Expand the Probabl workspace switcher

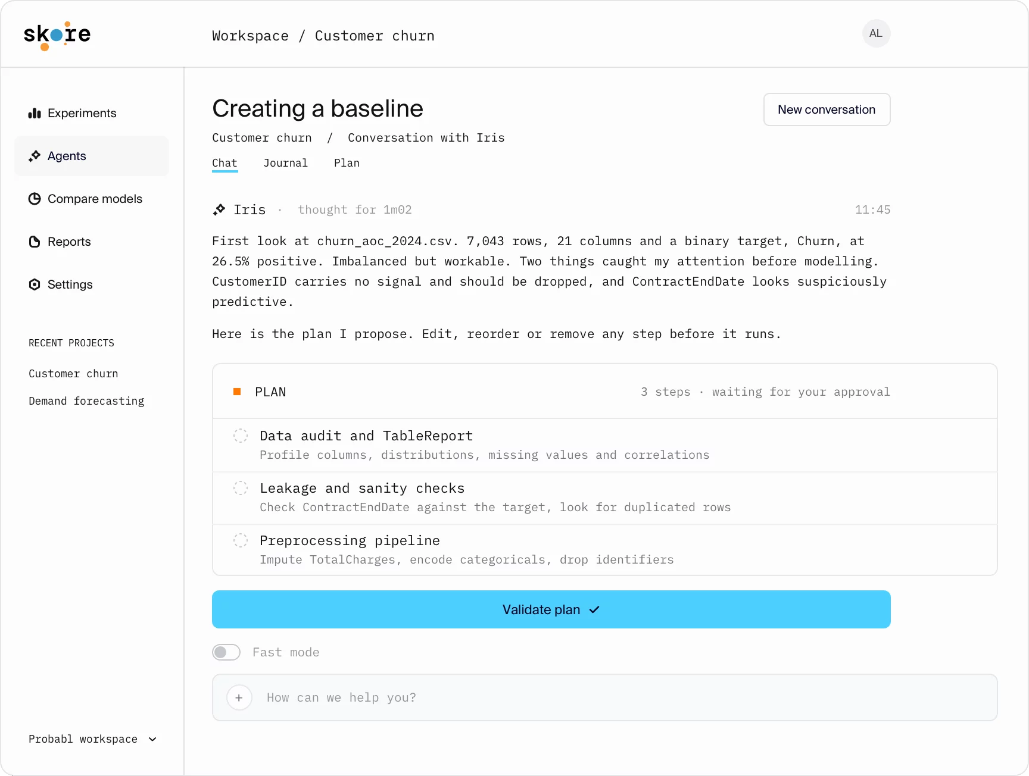[x=93, y=739]
